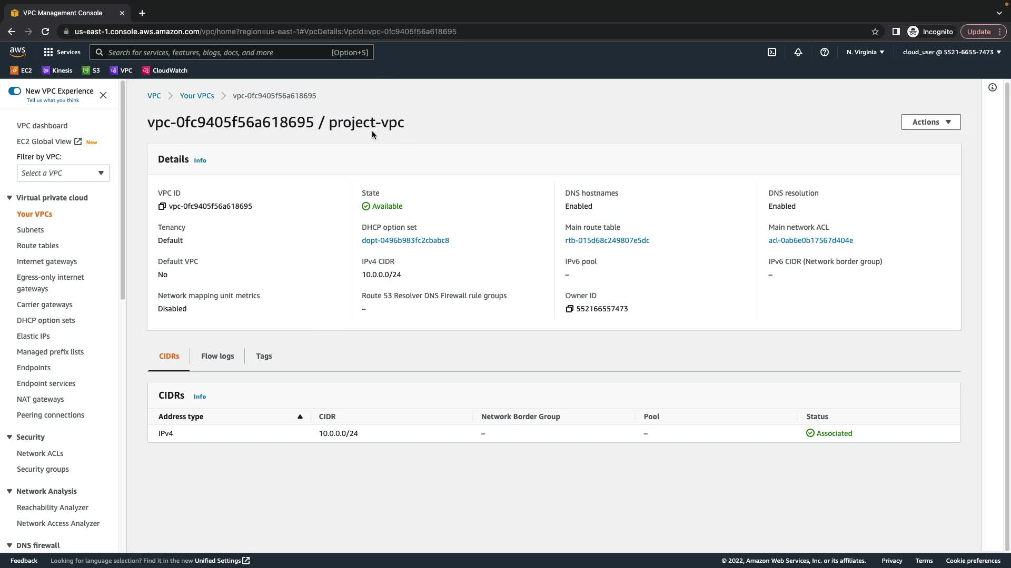Open AWS CloudShell icon in top bar
The height and width of the screenshot is (568, 1011).
[772, 52]
